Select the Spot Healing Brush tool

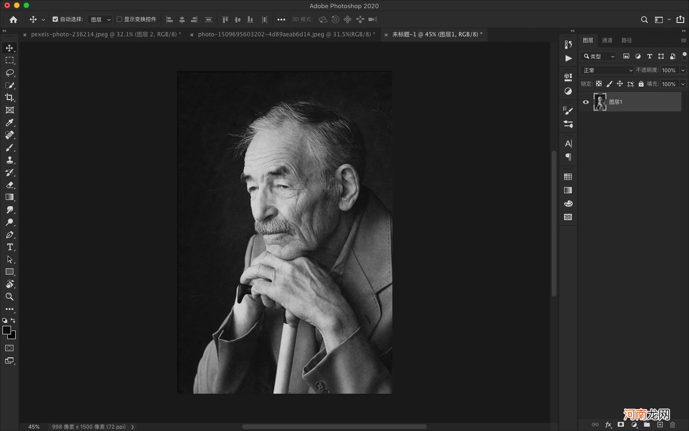pyautogui.click(x=10, y=135)
